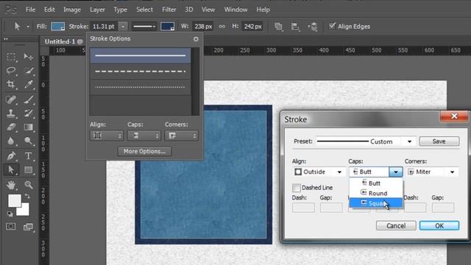The image size is (471, 265).
Task: Open Path operations in options bar
Action: (278, 26)
